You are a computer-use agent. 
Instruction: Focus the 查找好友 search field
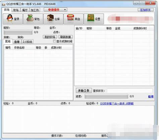tap(130, 90)
